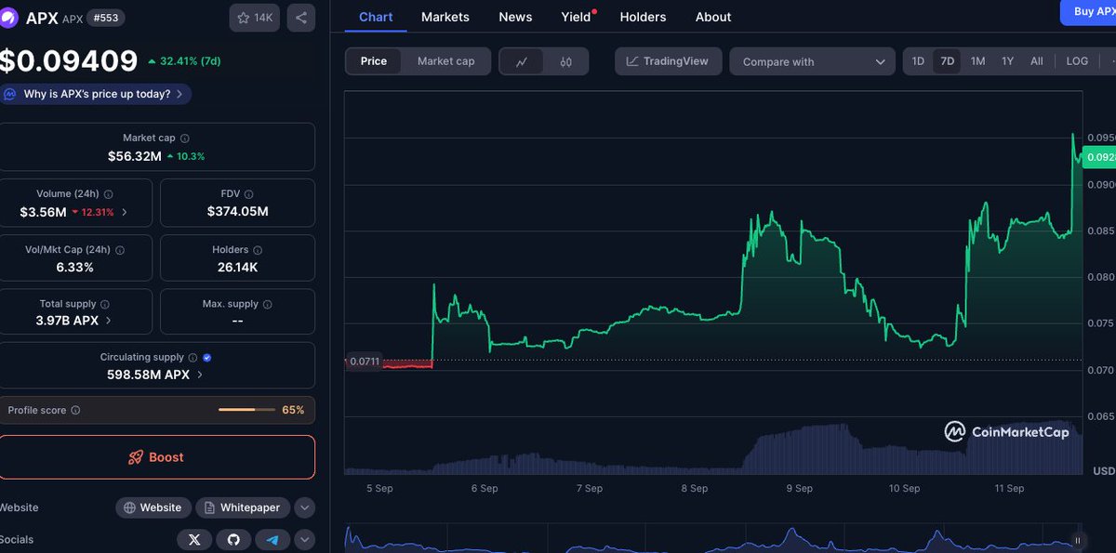Set chart range to 7D
Screen dimensions: 1116x553
click(947, 61)
